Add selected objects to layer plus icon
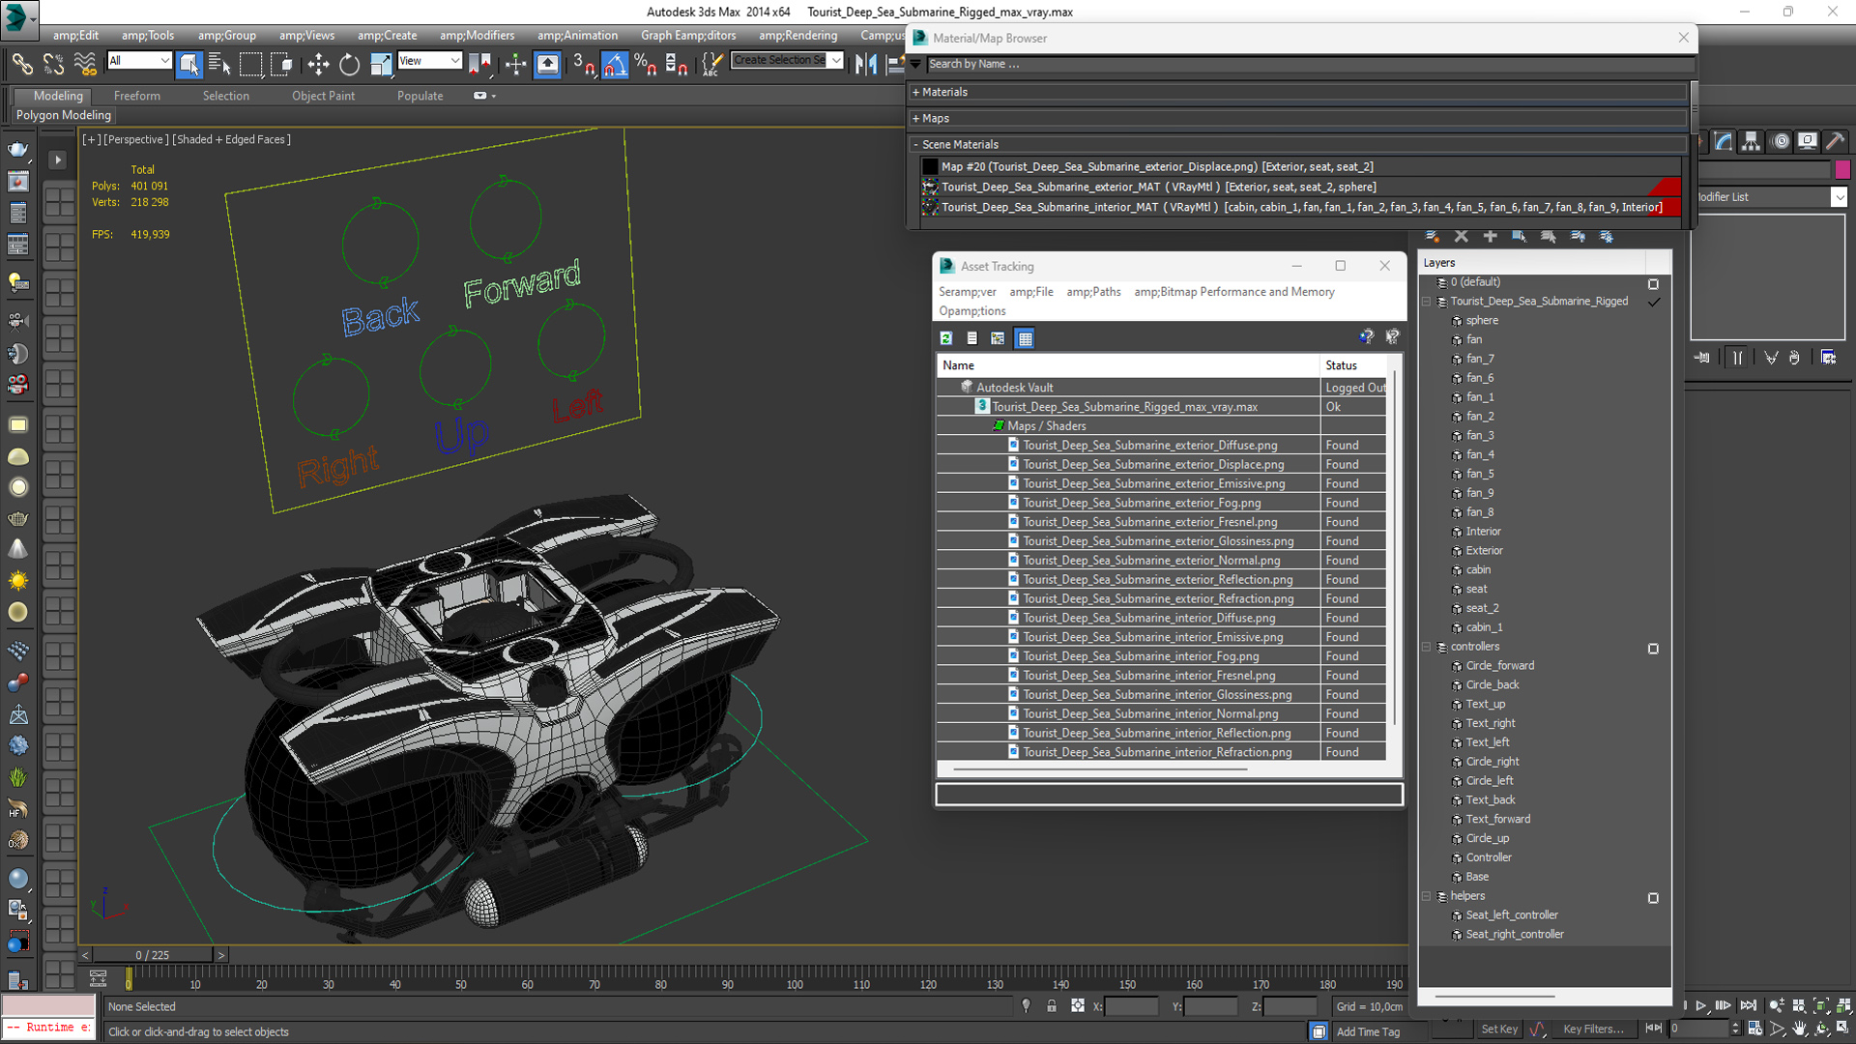 tap(1490, 236)
